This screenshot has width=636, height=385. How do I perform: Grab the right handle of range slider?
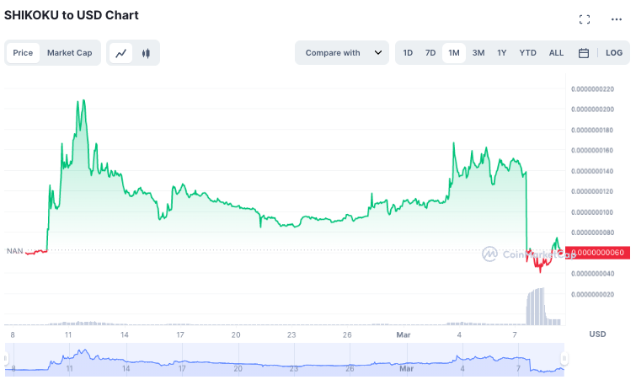tap(564, 358)
